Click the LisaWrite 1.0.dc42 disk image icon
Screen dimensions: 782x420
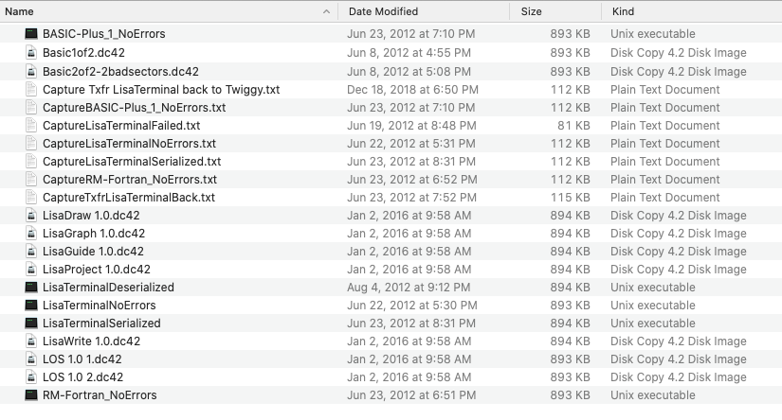tap(31, 341)
